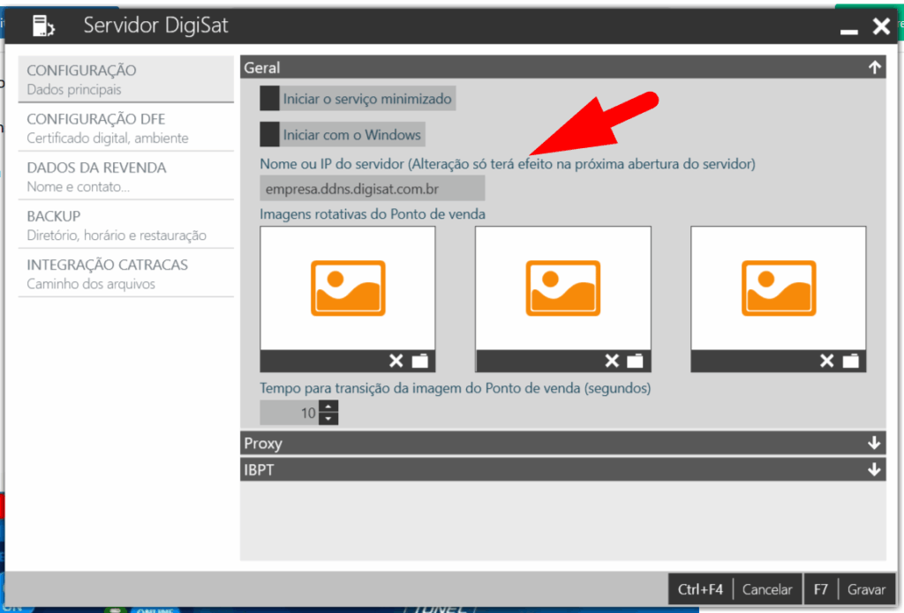The width and height of the screenshot is (904, 613).
Task: Remove the first rotating image with X icon
Action: tap(396, 360)
